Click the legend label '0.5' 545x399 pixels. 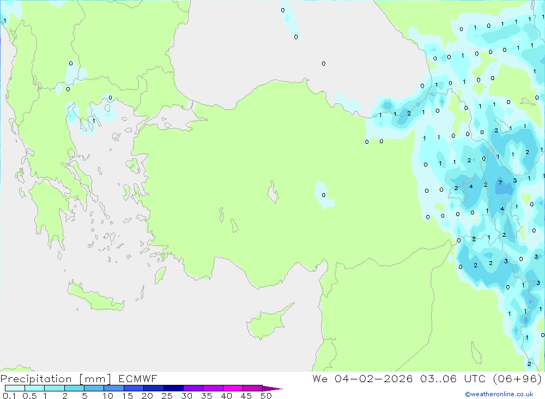pos(29,396)
